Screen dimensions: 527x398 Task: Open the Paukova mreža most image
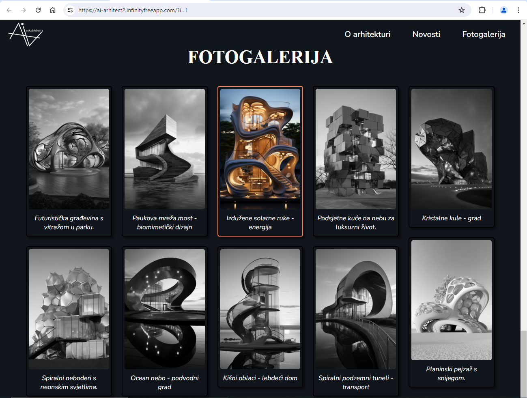point(164,149)
